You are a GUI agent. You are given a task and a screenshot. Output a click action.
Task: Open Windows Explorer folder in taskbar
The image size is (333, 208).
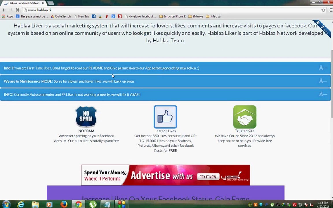coord(35,204)
